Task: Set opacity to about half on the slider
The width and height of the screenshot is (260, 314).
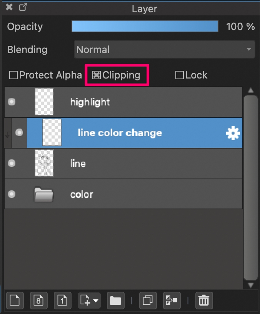Action: (145, 26)
